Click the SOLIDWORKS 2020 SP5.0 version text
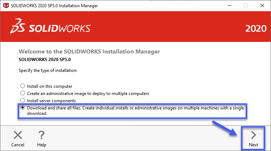271x151 pixels. 45,60
